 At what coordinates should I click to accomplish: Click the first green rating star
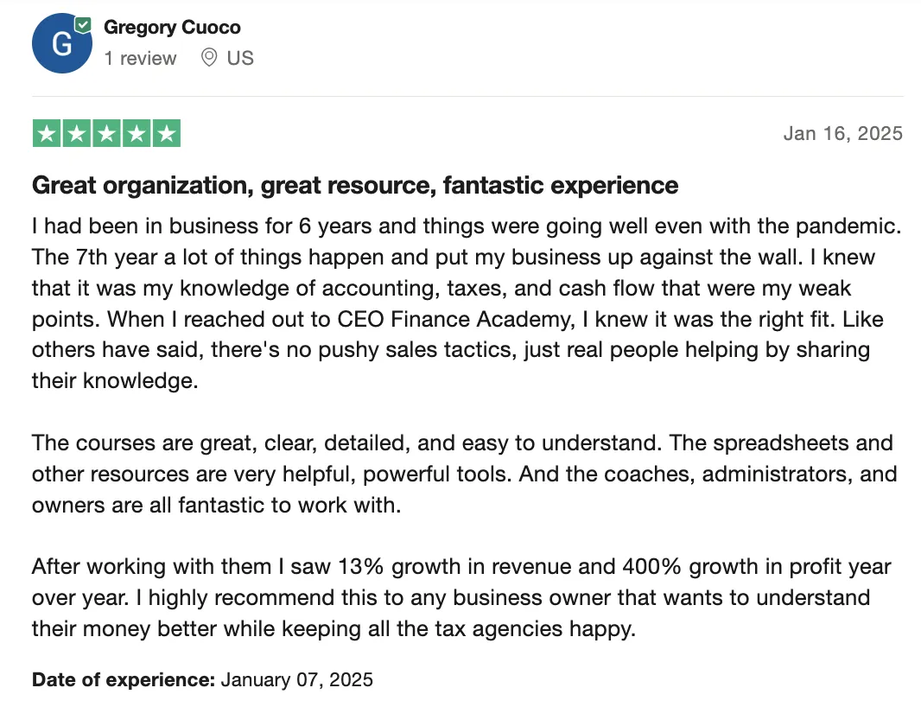tap(47, 133)
